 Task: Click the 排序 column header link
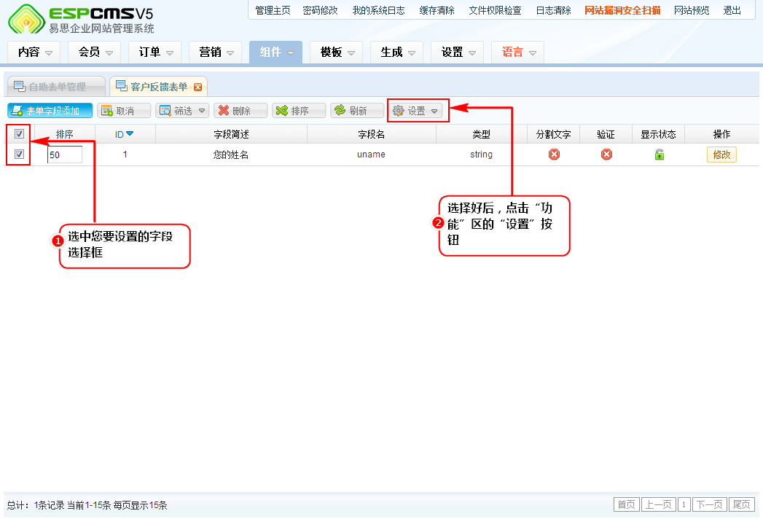click(64, 134)
